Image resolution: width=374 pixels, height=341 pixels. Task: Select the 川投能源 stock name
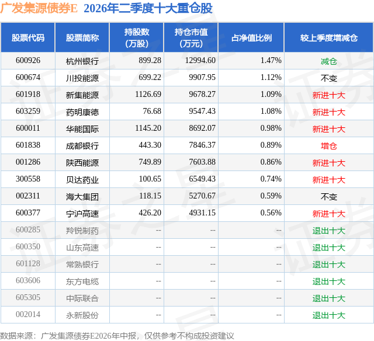pyautogui.click(x=82, y=78)
